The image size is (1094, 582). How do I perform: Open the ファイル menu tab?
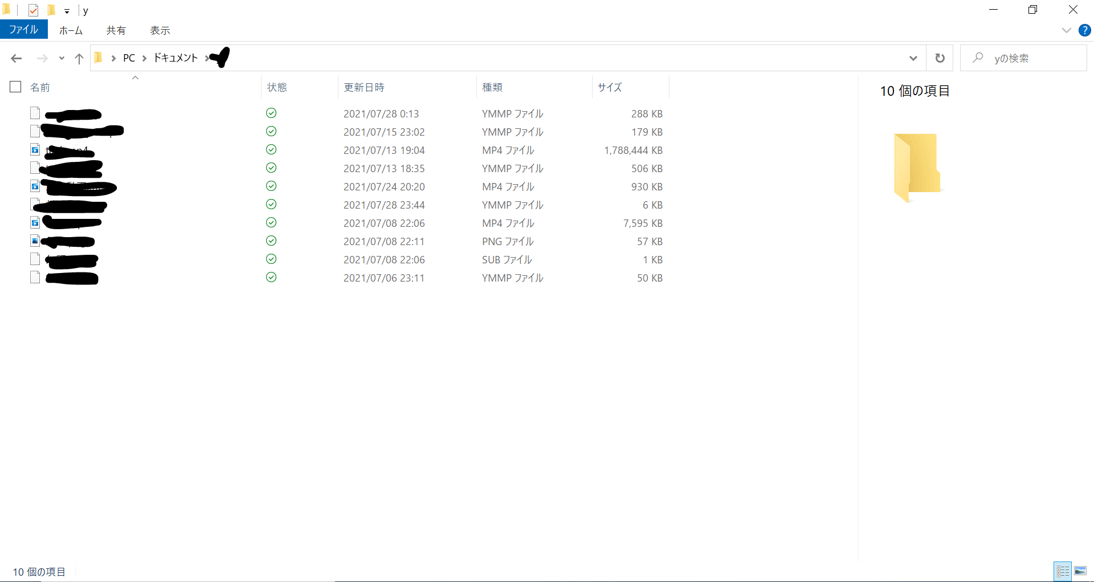pos(23,30)
